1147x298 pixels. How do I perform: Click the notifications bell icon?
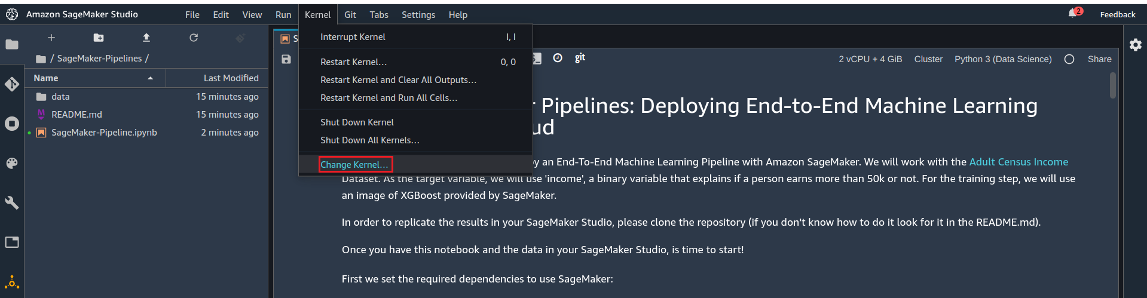(1073, 14)
